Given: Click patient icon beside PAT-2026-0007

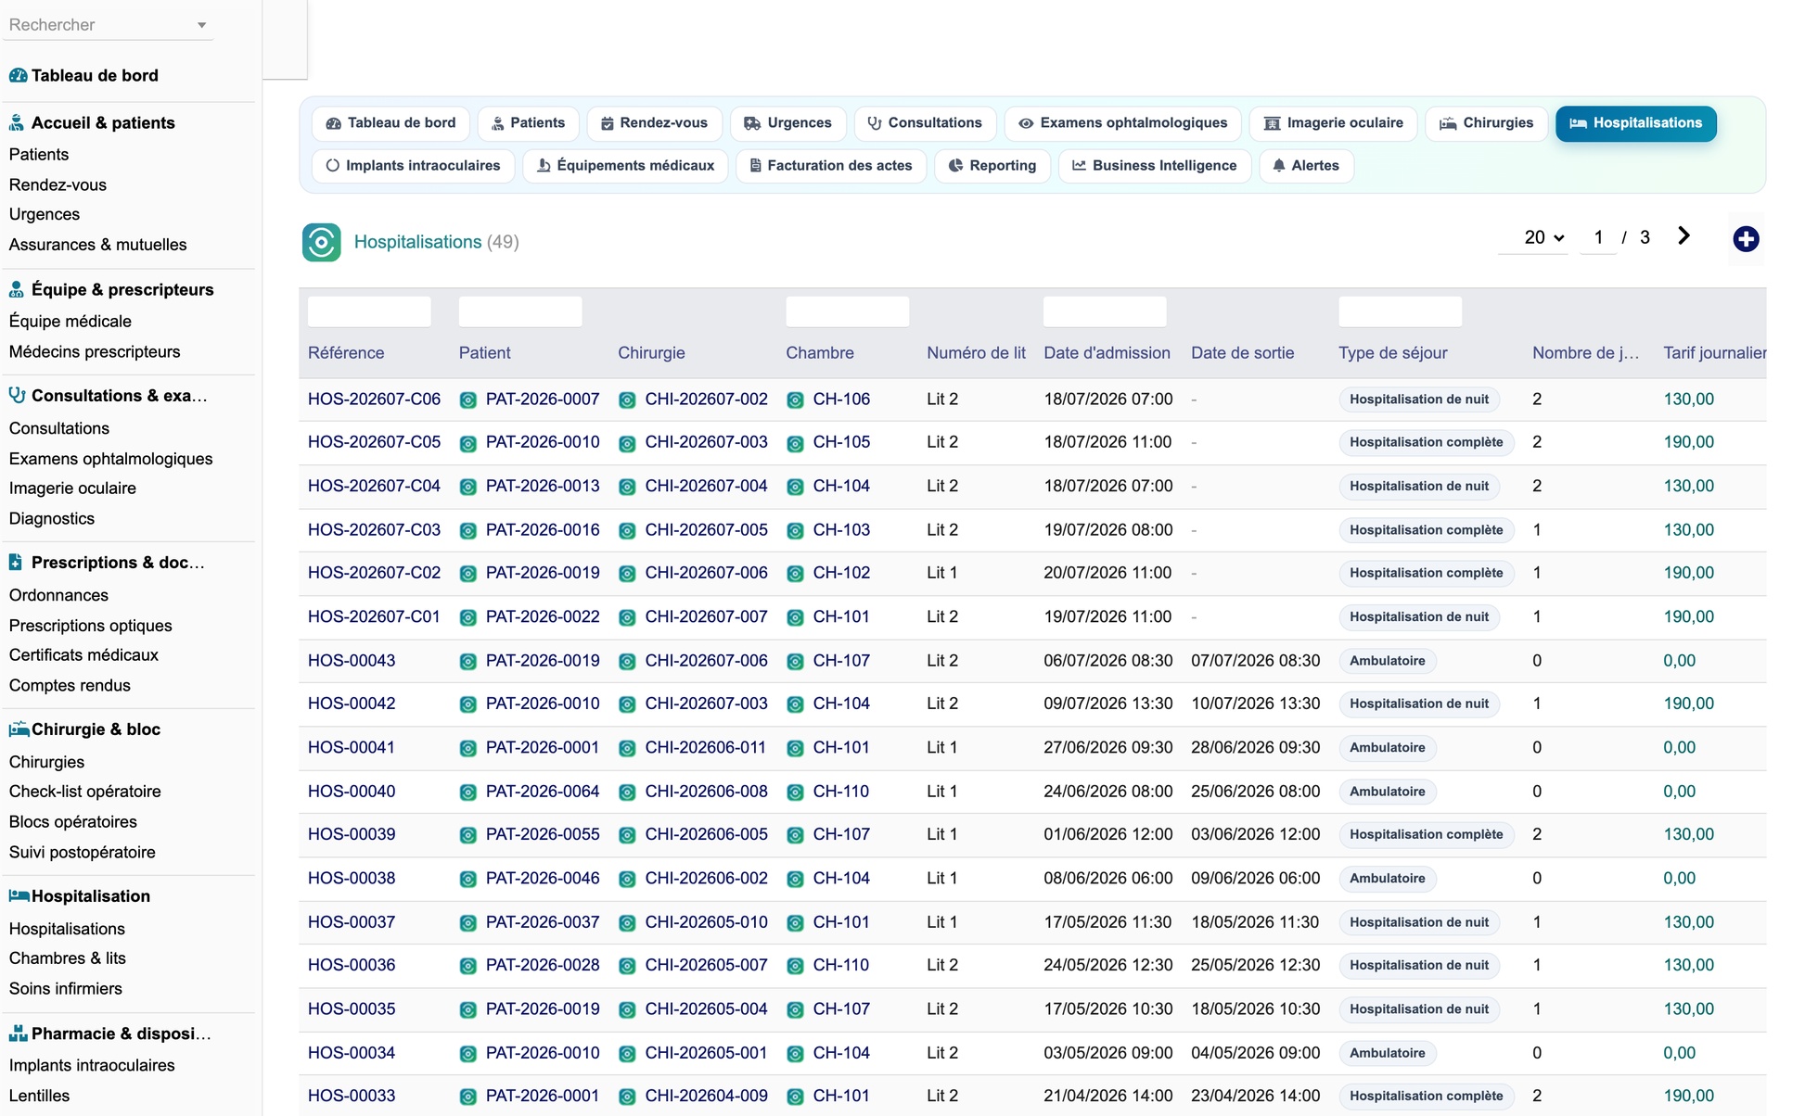Looking at the screenshot, I should click(x=468, y=400).
